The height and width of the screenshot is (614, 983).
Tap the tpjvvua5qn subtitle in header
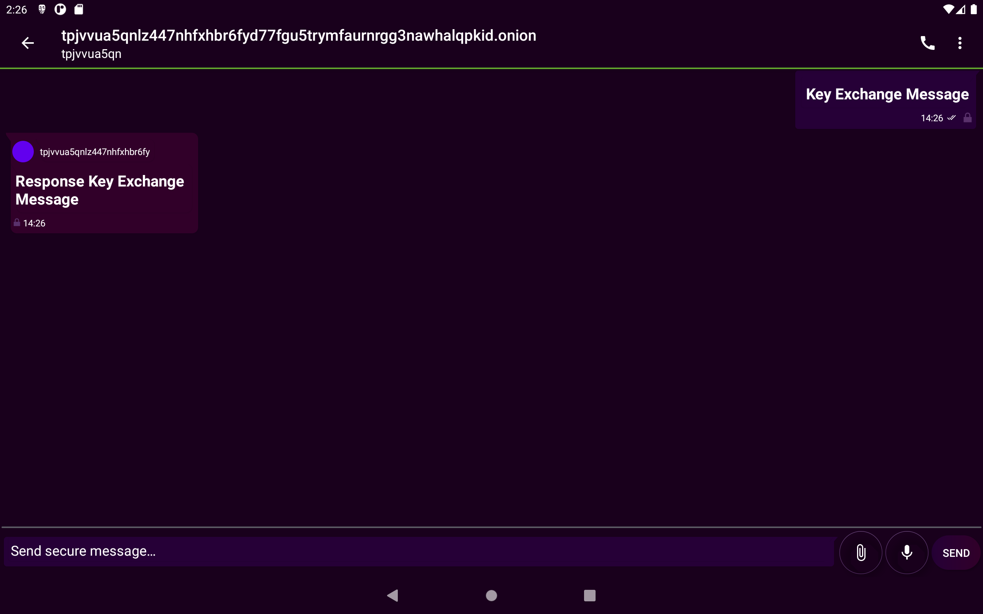pos(91,54)
